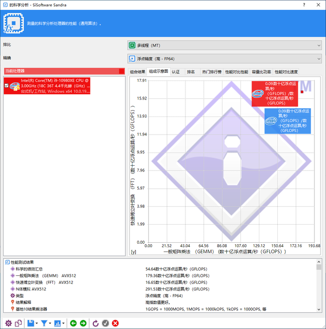Viewport: 326px width, 329px height.
Task: Click the blue Intel GFLOPS legend box
Action: (x=288, y=121)
